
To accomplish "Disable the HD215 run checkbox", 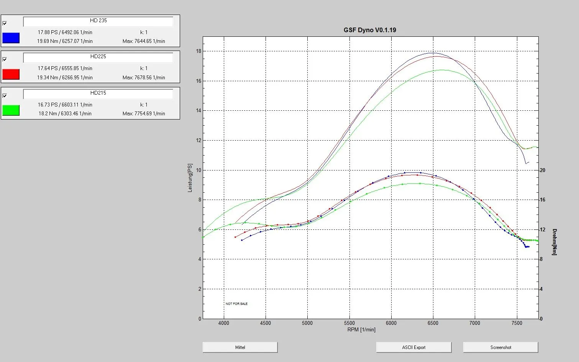I will (x=5, y=96).
